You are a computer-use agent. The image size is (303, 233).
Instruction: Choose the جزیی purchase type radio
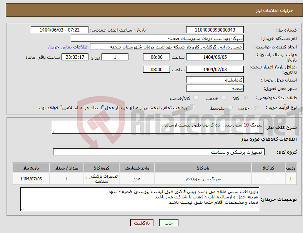[255, 107]
